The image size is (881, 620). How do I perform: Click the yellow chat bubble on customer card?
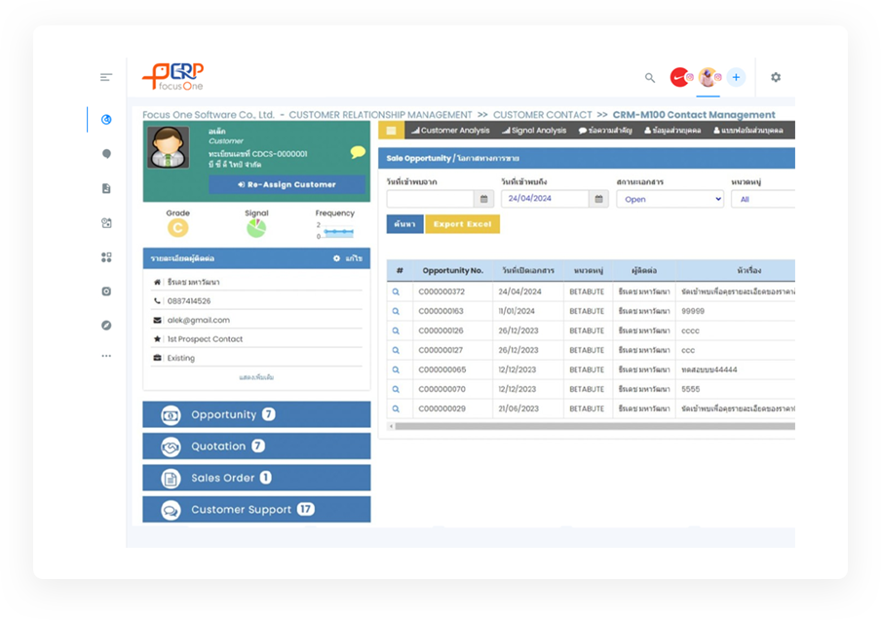[358, 152]
